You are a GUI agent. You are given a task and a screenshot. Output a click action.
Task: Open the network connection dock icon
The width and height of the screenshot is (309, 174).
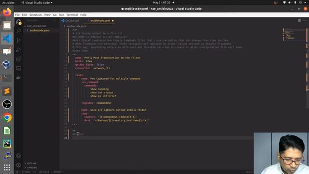[7, 156]
